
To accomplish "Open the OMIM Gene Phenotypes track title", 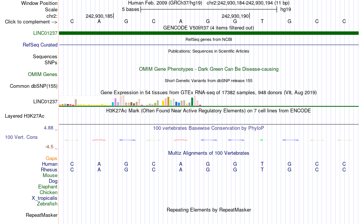I will [209, 69].
